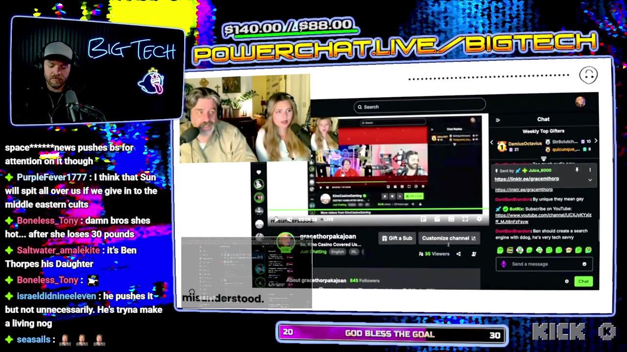Send message with the green Chat button

583,281
